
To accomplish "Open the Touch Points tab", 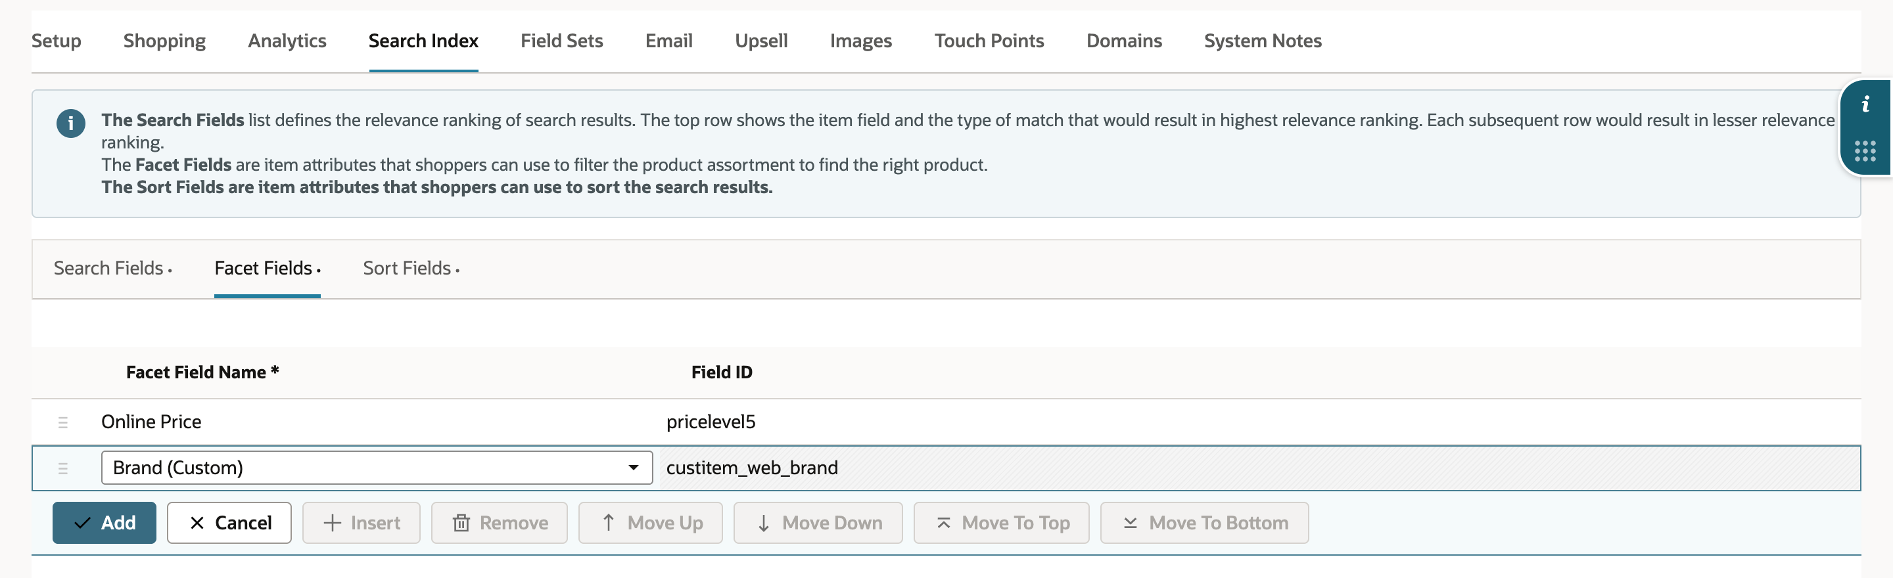I will pos(989,41).
